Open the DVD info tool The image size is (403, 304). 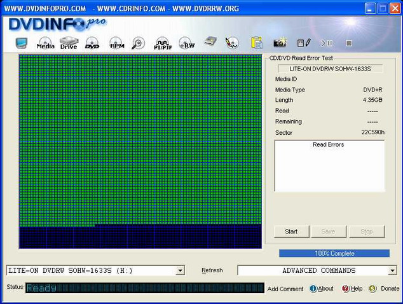(92, 43)
